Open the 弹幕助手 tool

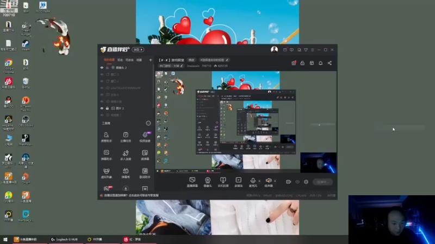pos(106,155)
